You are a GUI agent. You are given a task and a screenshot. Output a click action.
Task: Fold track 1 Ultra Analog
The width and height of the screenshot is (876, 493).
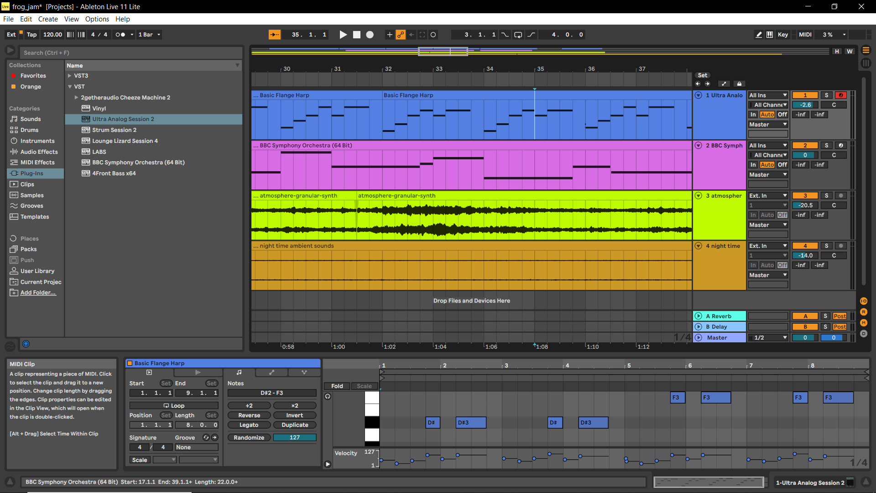pos(699,95)
